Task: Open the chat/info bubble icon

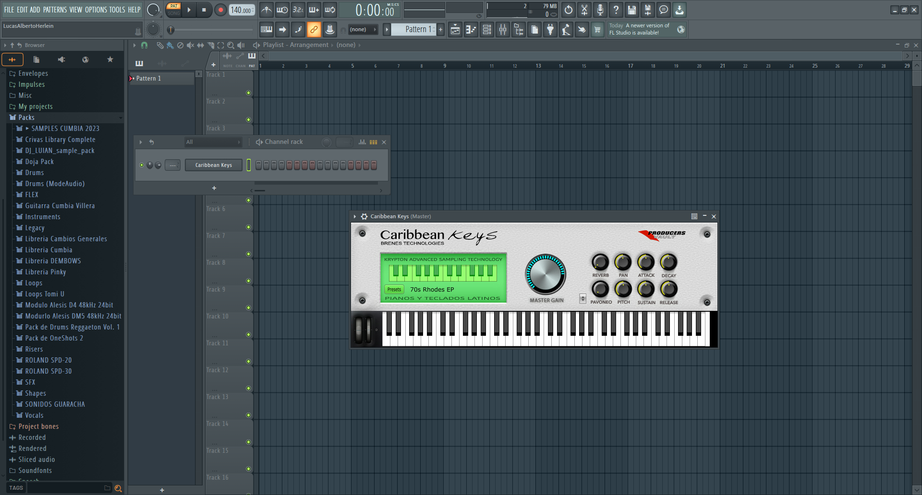Action: tap(664, 10)
